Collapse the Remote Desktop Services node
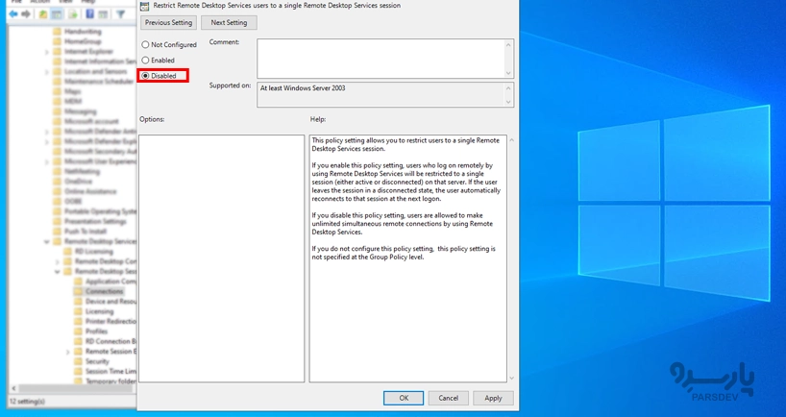Viewport: 786px width, 417px height. point(47,241)
